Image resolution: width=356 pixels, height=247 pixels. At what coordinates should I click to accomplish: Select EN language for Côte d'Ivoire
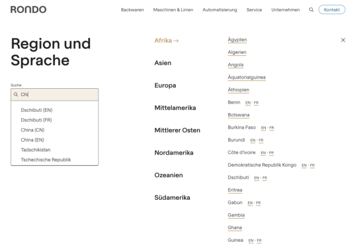click(263, 153)
